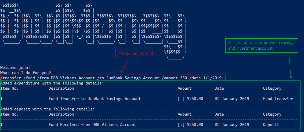Click the "Welcome john!" greeting text
This screenshot has width=304, height=132.
15,67
